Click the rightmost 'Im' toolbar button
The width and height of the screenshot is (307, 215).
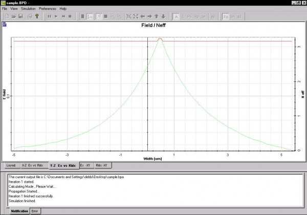tap(232, 17)
